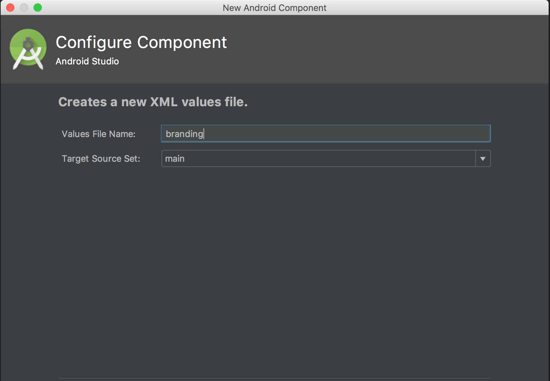Click the 'Android Studio' subtitle text
Viewport: 550px width, 381px height.
pyautogui.click(x=87, y=61)
